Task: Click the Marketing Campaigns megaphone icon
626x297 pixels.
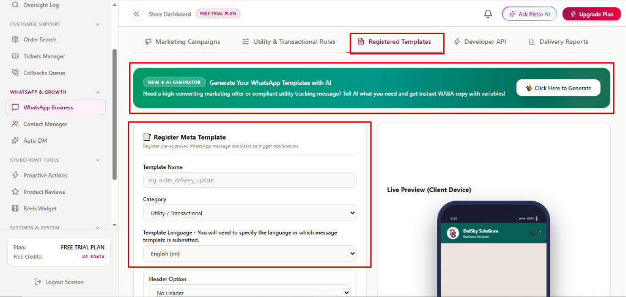Action: click(148, 42)
